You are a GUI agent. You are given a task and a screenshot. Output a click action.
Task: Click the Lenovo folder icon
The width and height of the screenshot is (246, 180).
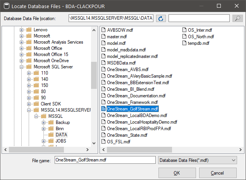coord(29,30)
